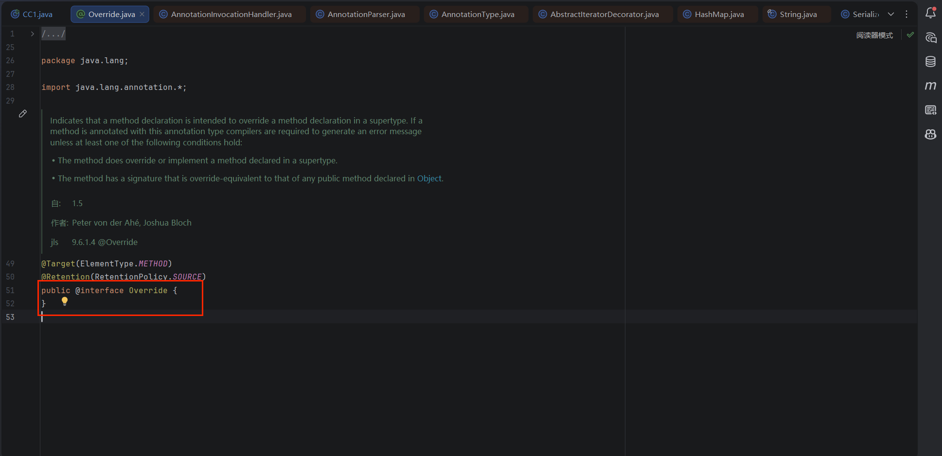Open the GitHub Copilot panel icon

point(930,134)
